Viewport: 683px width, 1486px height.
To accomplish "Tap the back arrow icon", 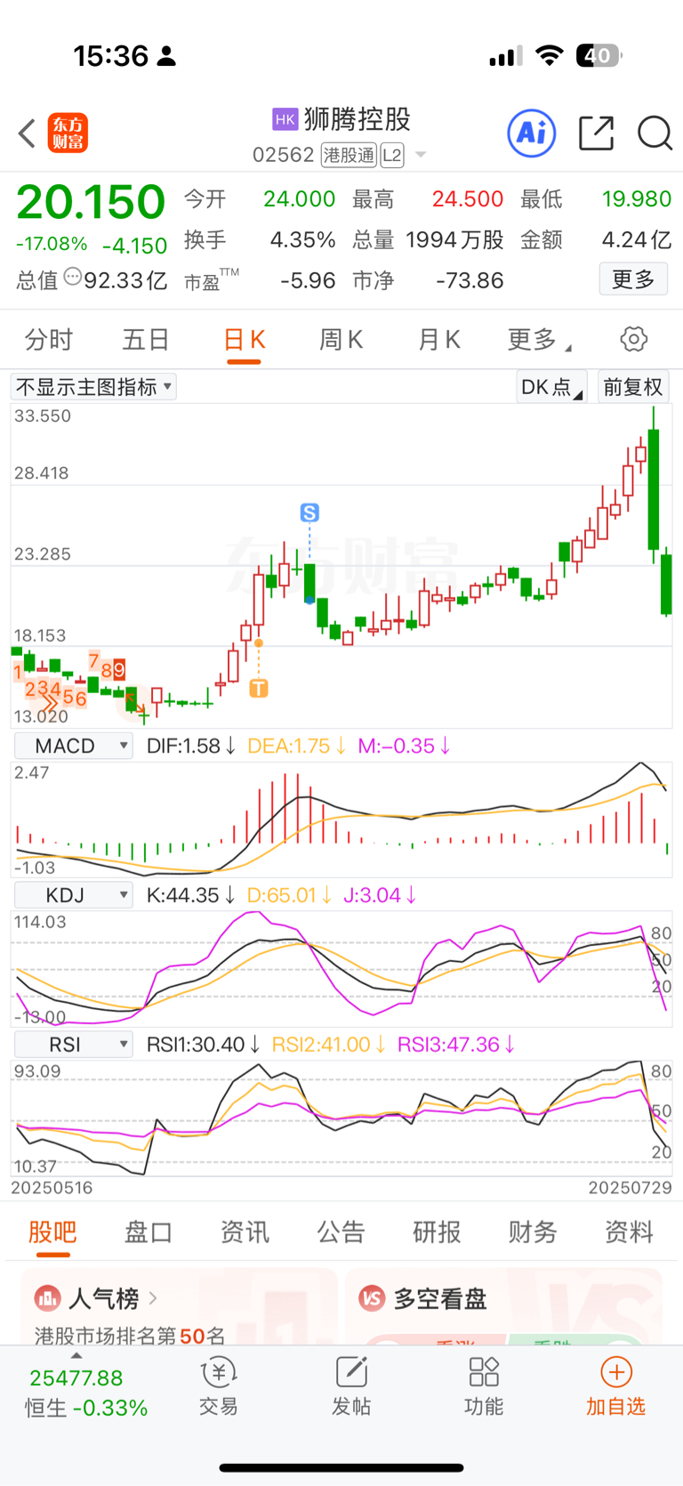I will [27, 133].
